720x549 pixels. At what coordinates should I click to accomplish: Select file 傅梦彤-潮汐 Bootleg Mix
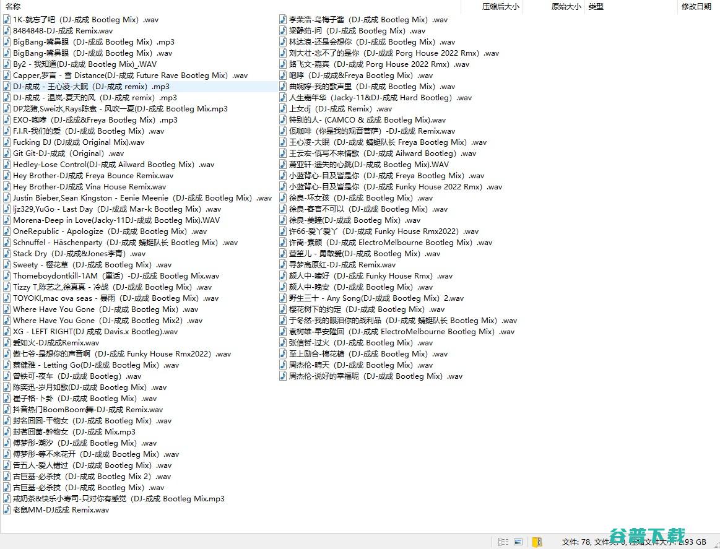85,443
